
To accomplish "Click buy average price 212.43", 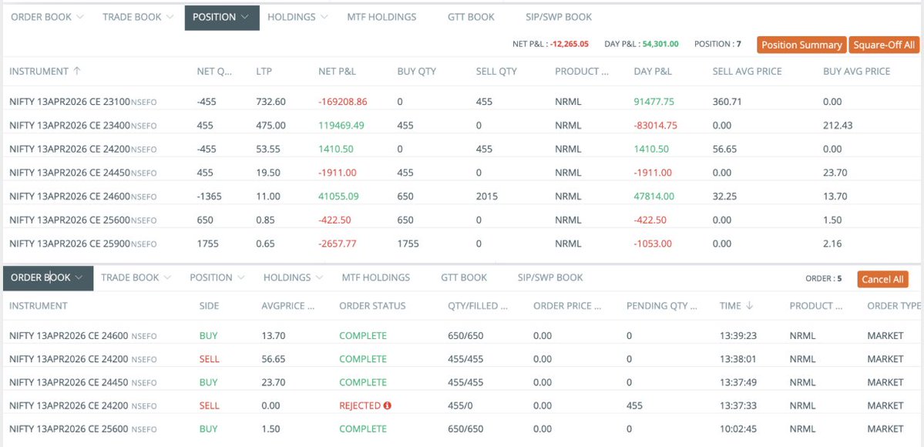I will [x=838, y=126].
